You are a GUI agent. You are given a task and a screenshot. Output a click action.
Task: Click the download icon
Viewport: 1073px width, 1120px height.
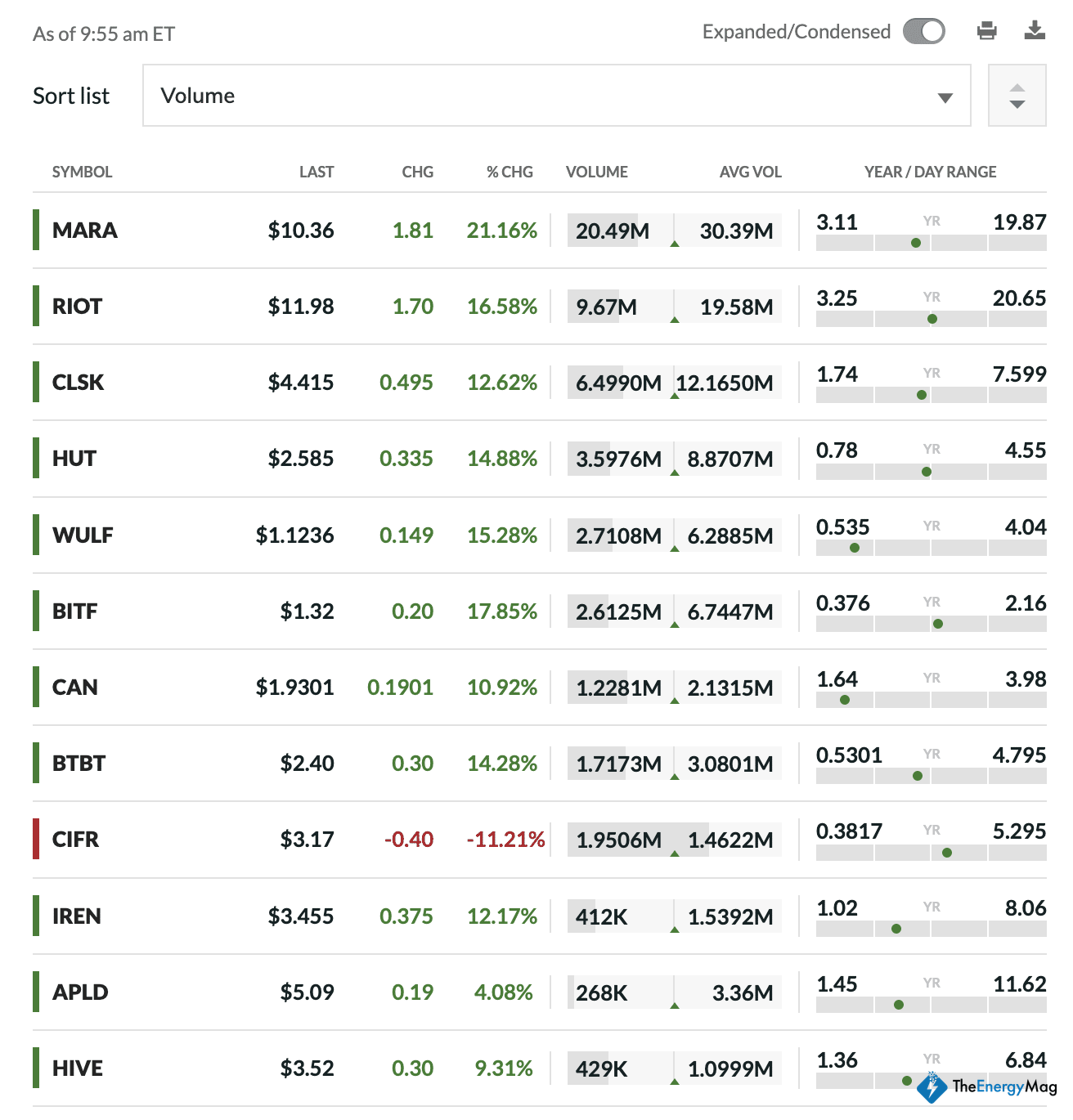(x=1035, y=31)
